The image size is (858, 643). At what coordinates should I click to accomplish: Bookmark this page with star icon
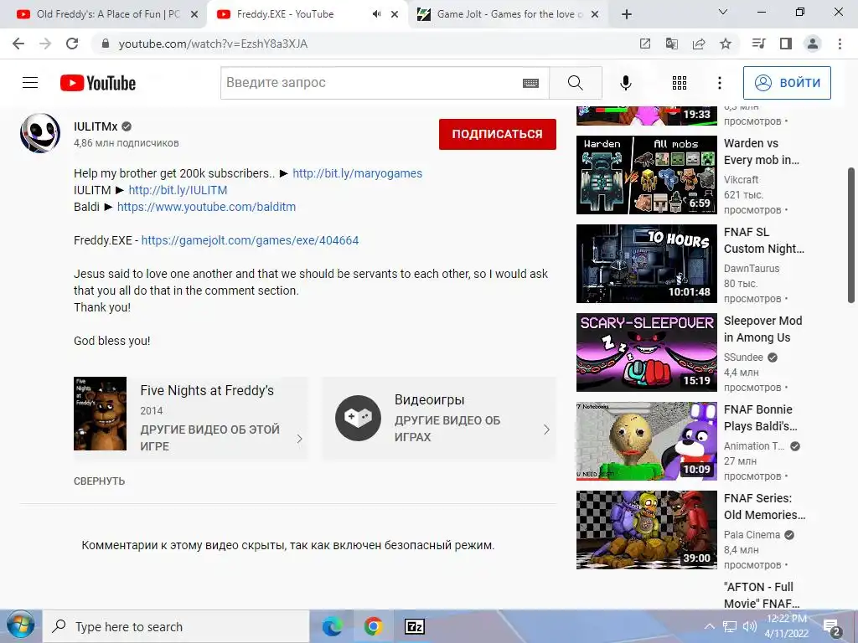click(726, 44)
